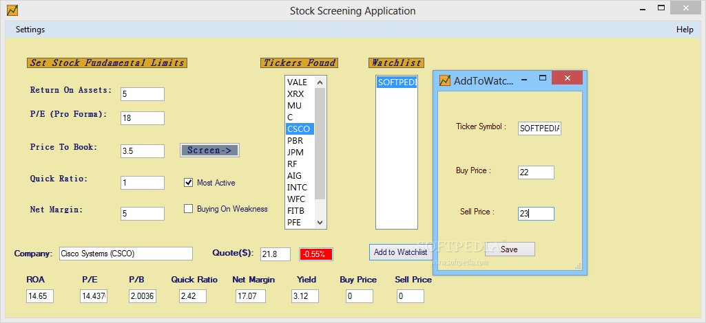Click the AddToWatchlist window chart icon

click(x=445, y=80)
